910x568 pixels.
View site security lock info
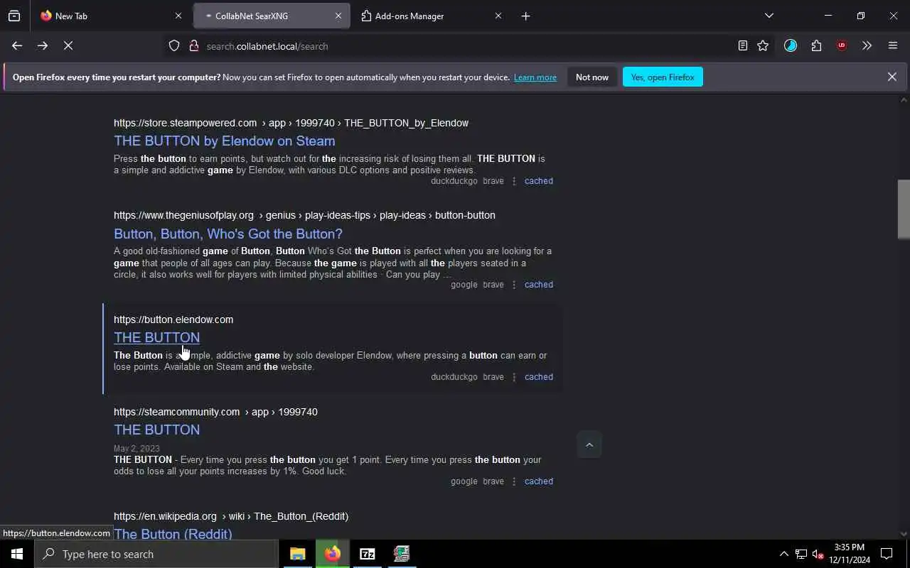click(x=193, y=45)
